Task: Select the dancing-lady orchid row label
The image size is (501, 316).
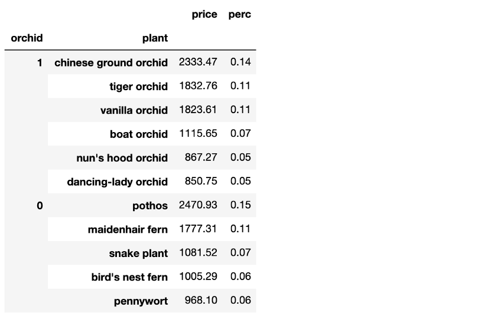Action: (117, 182)
